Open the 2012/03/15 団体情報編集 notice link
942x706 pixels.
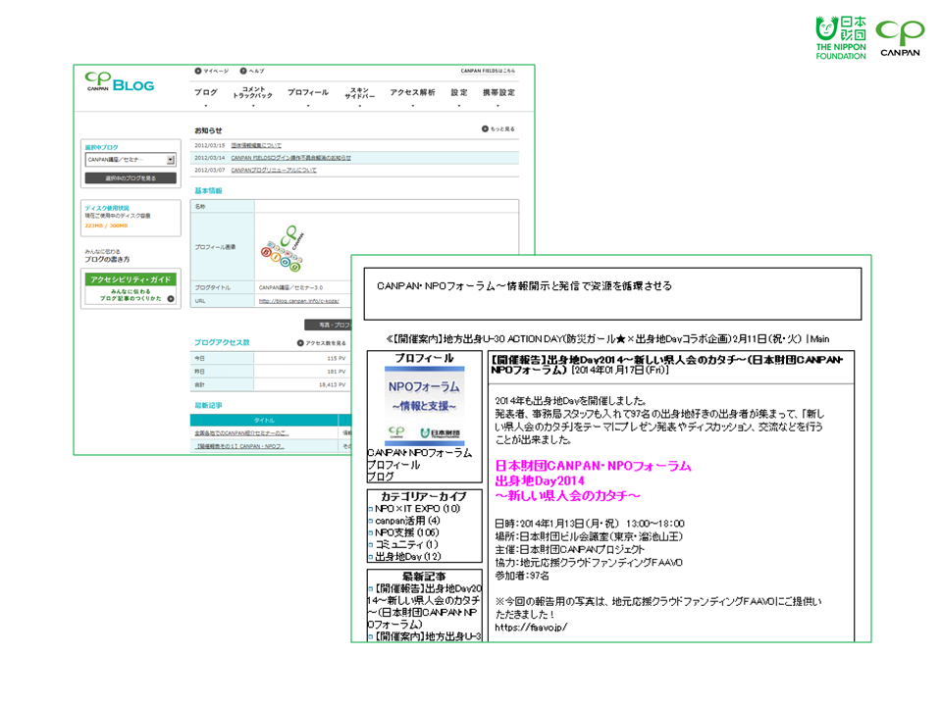(256, 145)
